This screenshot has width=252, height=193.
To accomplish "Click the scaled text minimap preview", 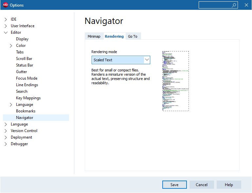I will [175, 81].
